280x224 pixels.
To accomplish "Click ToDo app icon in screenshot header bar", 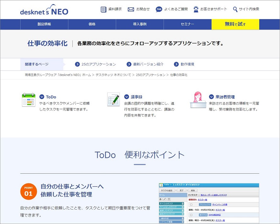I will [161, 185].
